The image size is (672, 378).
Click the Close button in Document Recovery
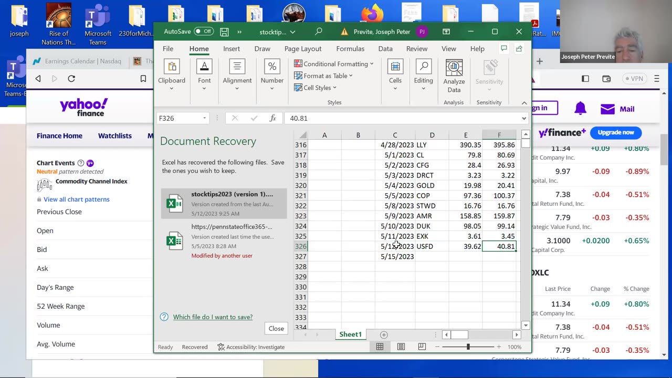pos(276,328)
